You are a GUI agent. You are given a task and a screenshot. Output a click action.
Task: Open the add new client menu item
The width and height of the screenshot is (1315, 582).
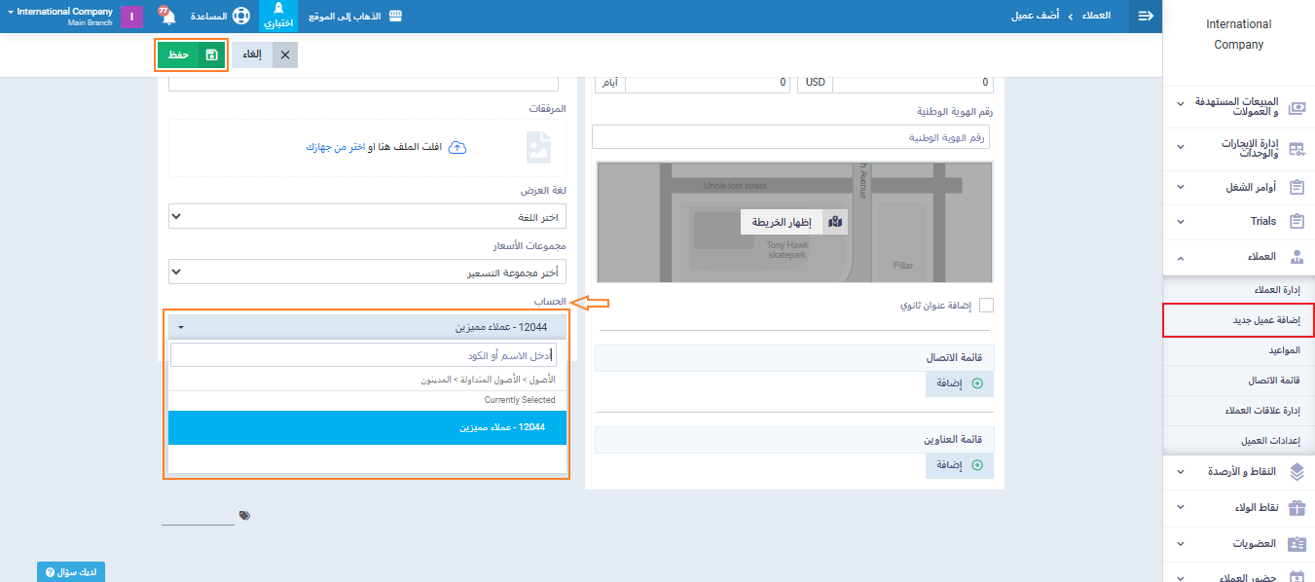click(x=1238, y=319)
